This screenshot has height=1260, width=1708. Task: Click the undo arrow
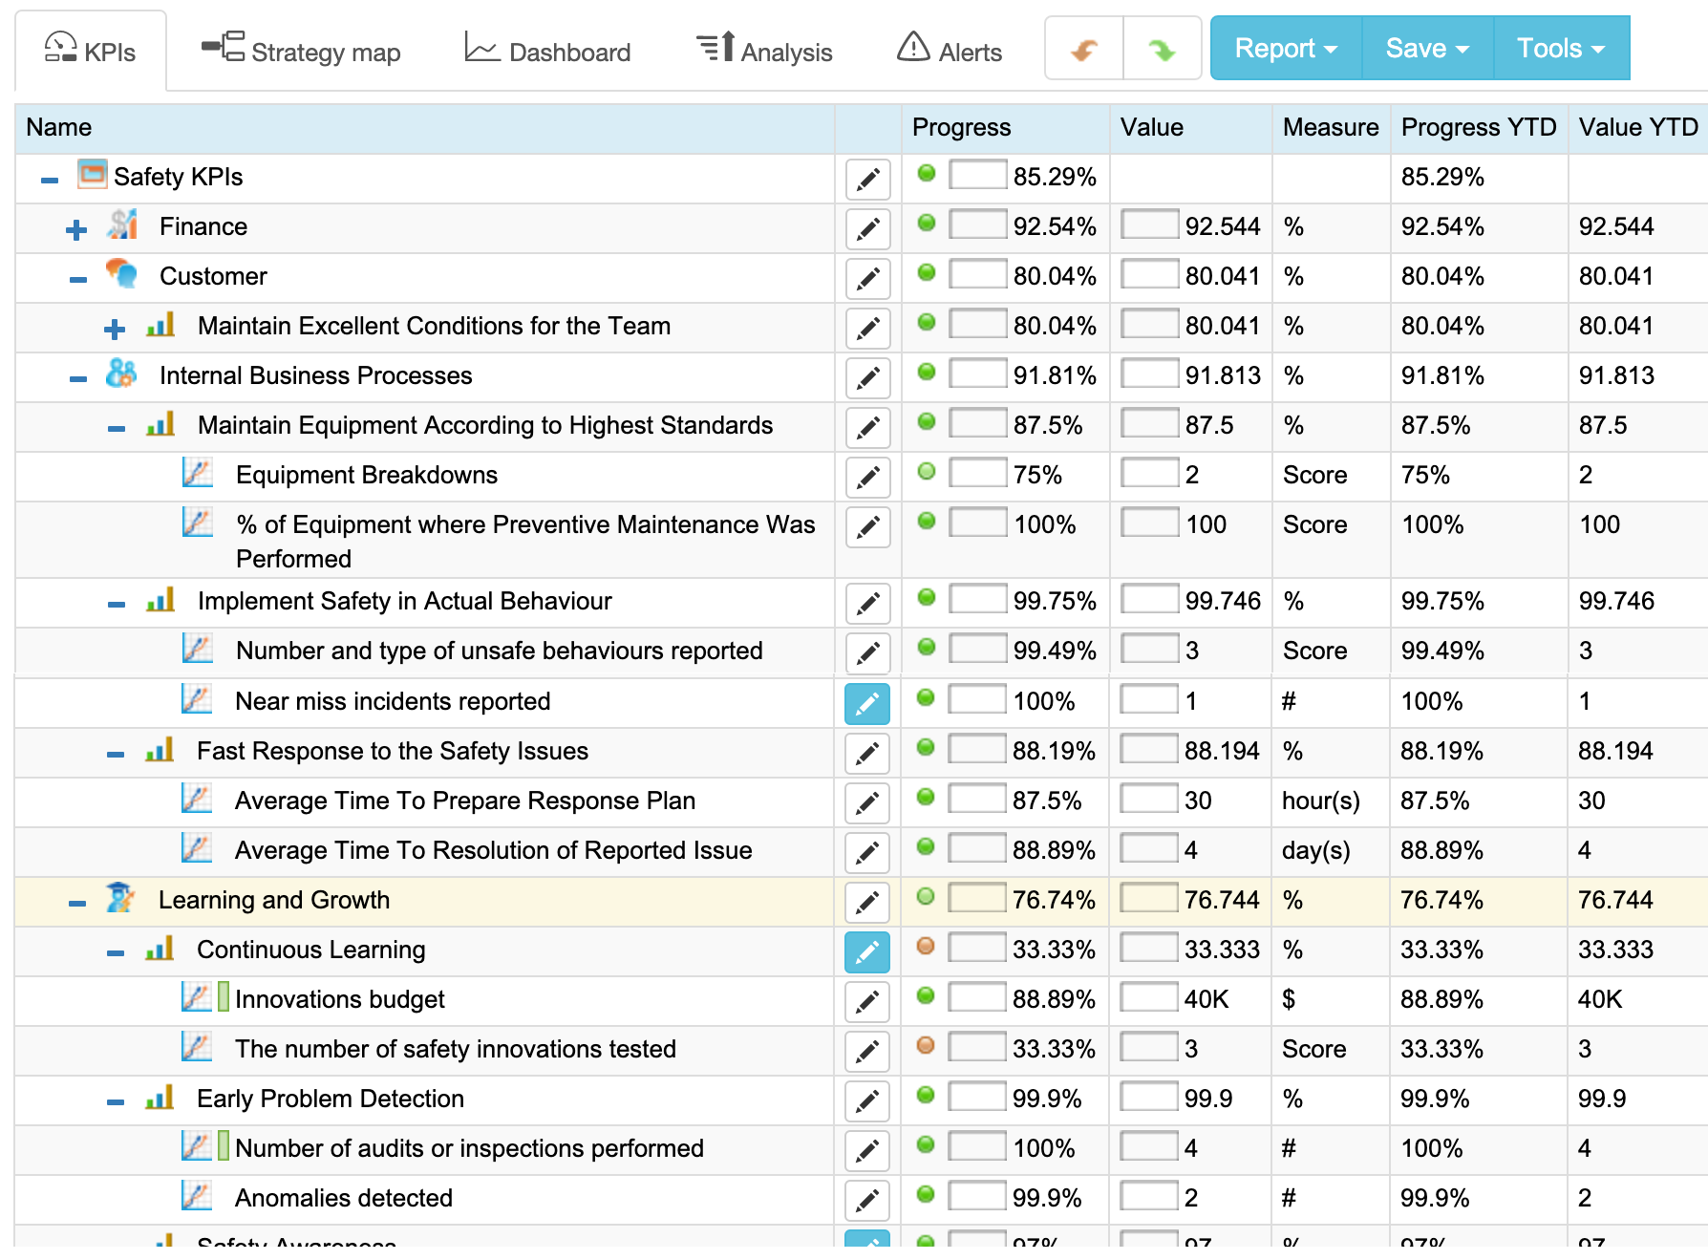pos(1082,48)
